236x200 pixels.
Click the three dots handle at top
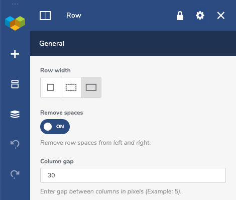[15, 4]
